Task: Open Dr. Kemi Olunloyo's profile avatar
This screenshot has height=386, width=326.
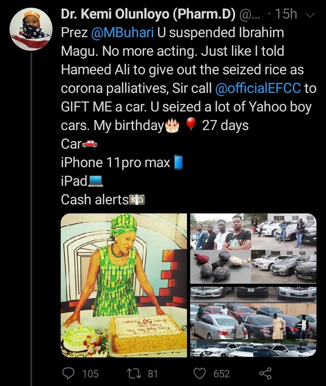Action: (31, 29)
